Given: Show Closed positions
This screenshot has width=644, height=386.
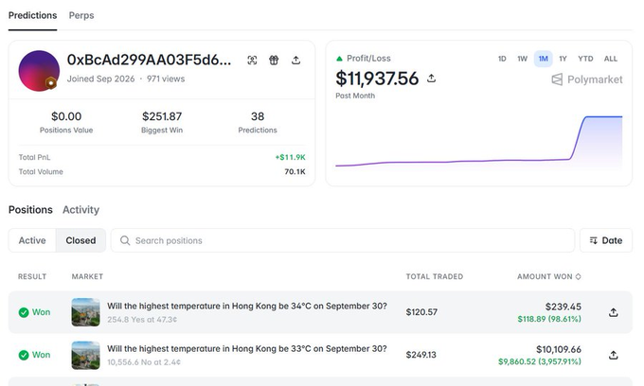Looking at the screenshot, I should click(x=80, y=240).
